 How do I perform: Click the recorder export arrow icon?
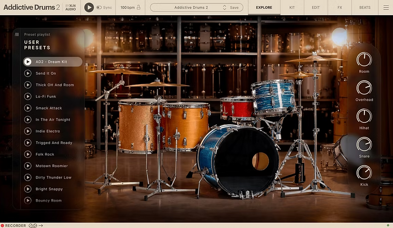click(41, 226)
